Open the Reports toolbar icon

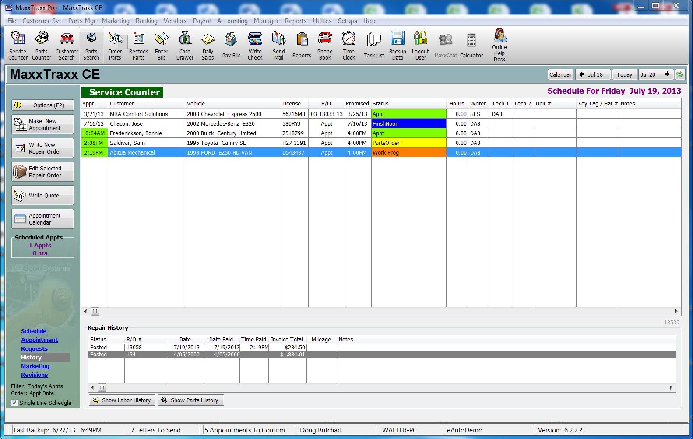point(302,46)
